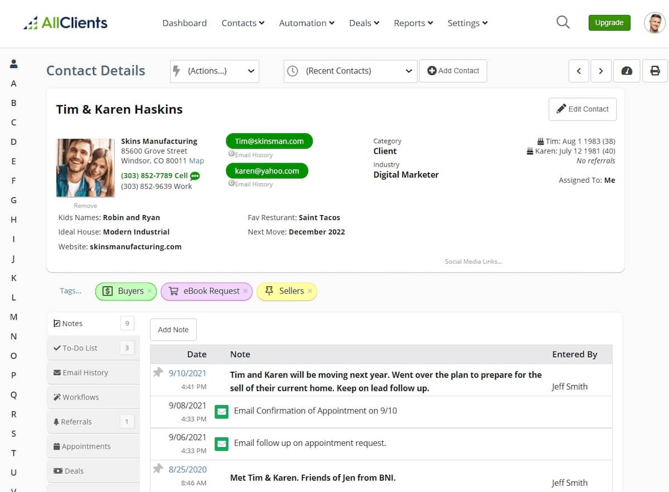Click the print icon button
669x492 pixels.
coord(655,71)
